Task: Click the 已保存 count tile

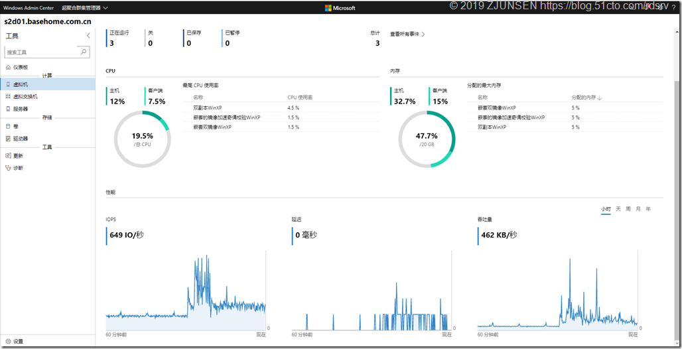Action: pos(194,38)
